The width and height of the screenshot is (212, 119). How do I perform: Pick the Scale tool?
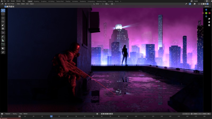(3, 25)
